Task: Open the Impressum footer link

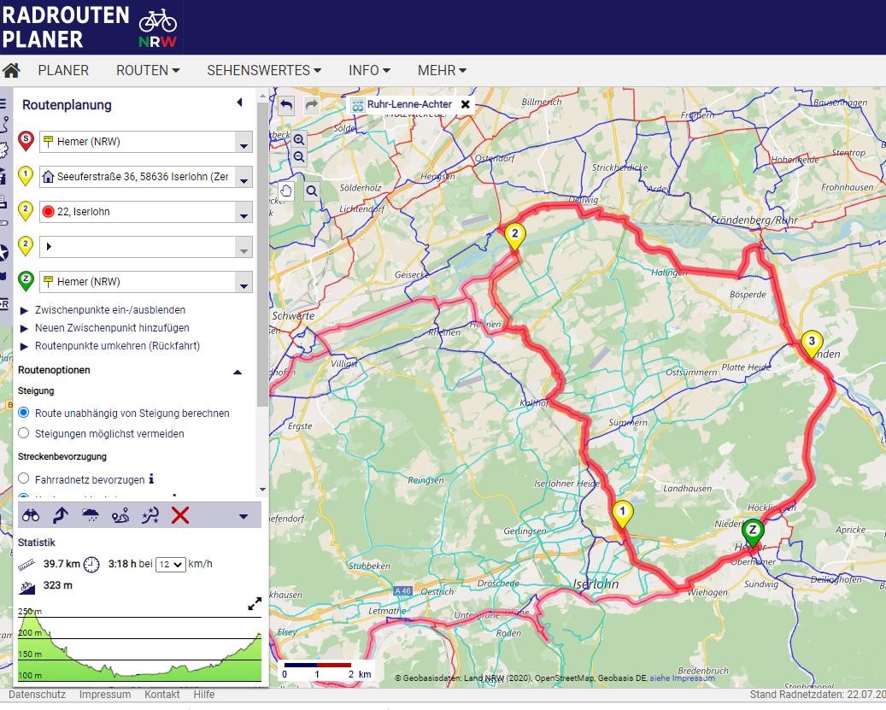Action: 105,694
